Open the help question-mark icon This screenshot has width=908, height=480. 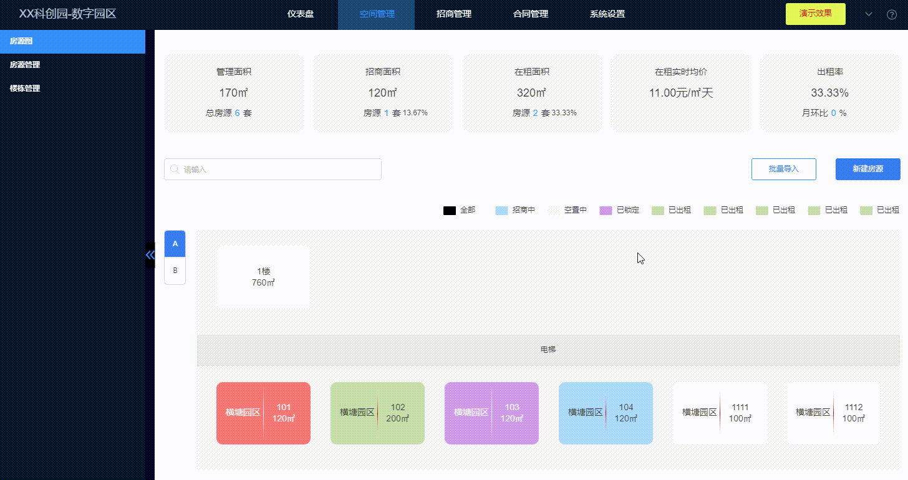click(x=892, y=14)
